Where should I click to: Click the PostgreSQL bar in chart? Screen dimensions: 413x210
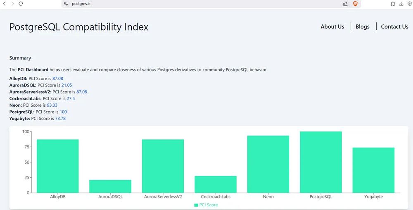coord(320,162)
